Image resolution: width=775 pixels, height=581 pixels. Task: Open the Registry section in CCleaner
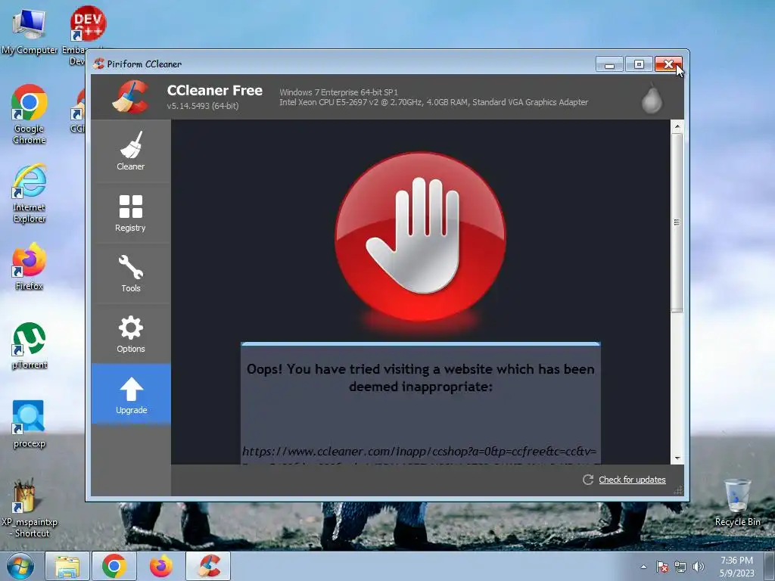pyautogui.click(x=131, y=213)
